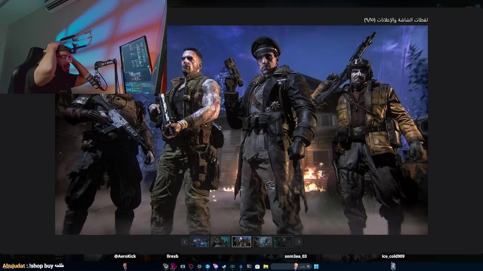Click the ice_cold909 username label
483x271 pixels.
coord(393,256)
